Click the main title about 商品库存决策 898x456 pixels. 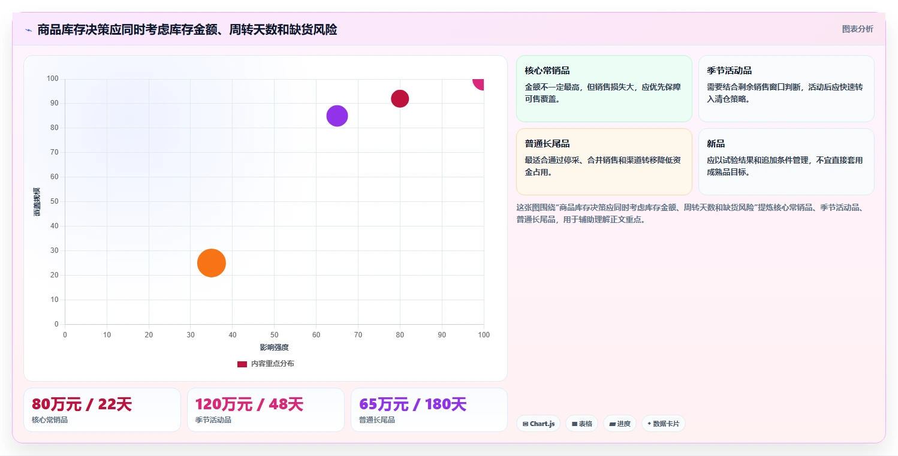[187, 29]
